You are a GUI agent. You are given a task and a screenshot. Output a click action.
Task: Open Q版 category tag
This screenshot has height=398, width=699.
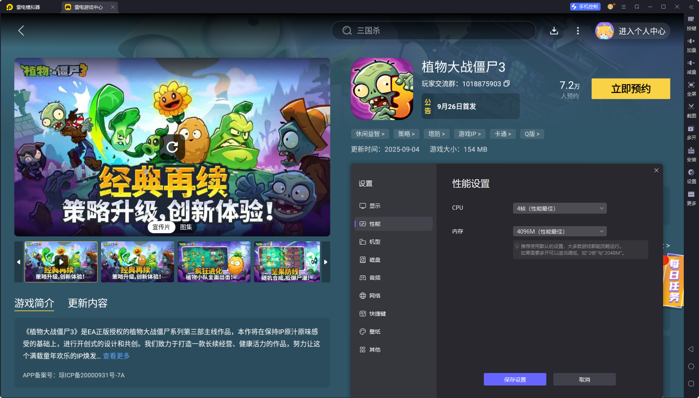click(x=532, y=134)
